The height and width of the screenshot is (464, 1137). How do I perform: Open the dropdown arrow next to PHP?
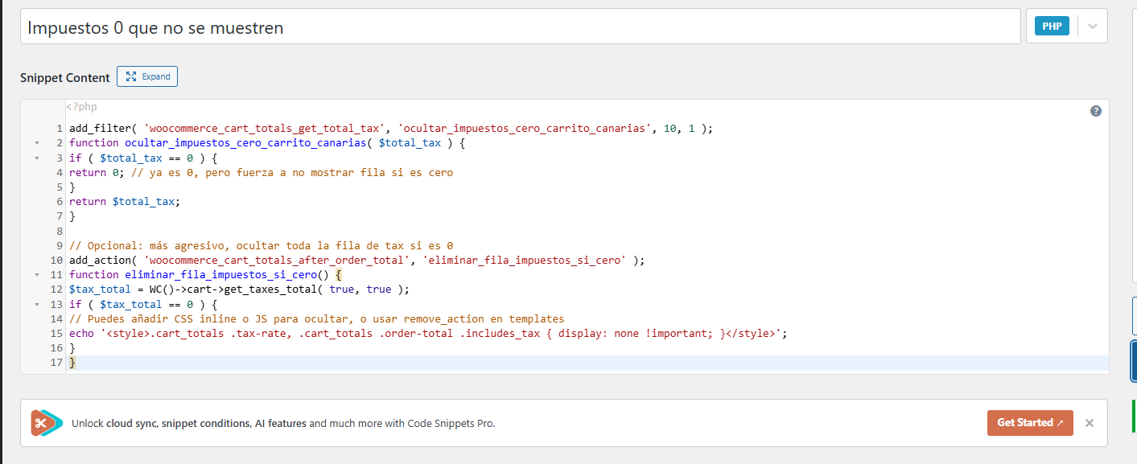point(1092,27)
